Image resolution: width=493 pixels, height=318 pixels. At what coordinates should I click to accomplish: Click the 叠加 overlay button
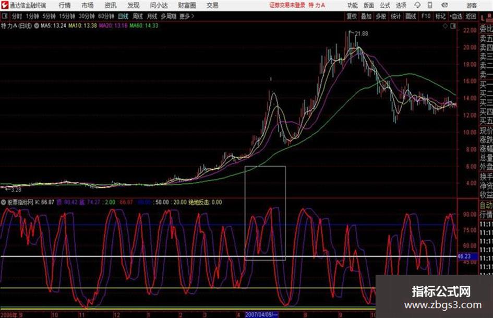click(x=366, y=16)
